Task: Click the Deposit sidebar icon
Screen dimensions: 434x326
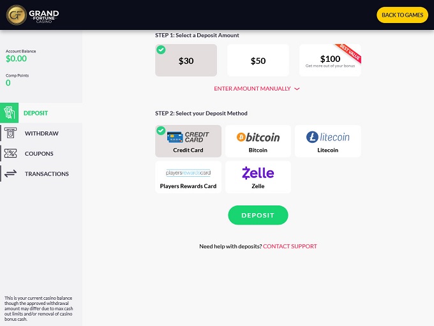Action: (10, 113)
